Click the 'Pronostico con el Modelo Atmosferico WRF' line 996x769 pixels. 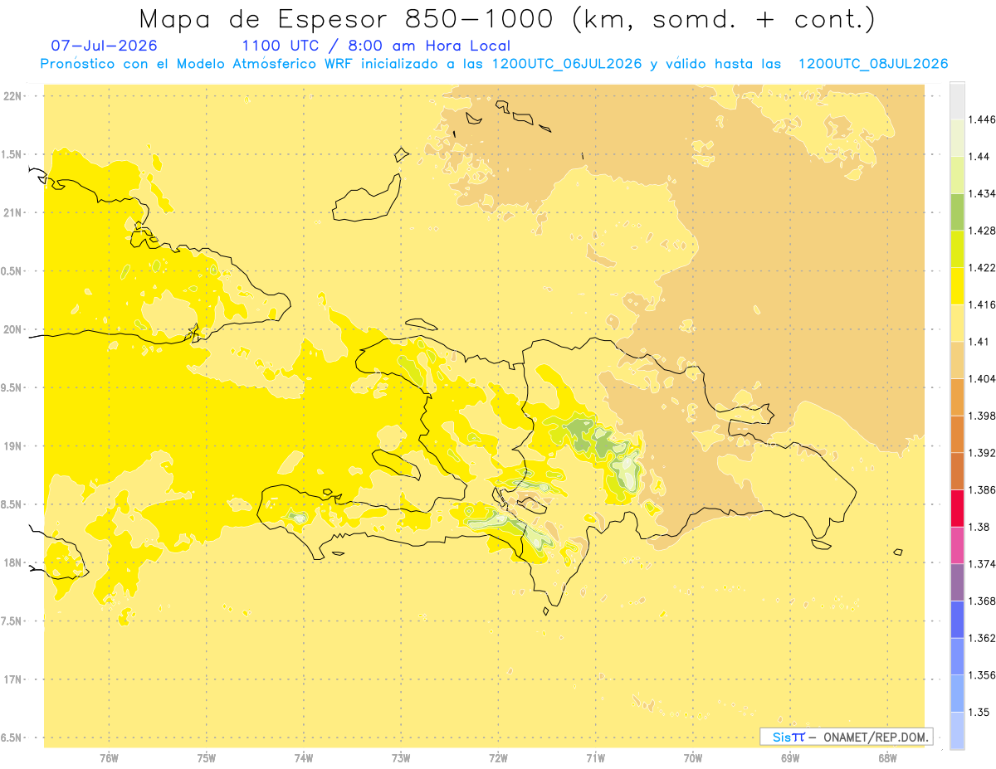(x=493, y=64)
